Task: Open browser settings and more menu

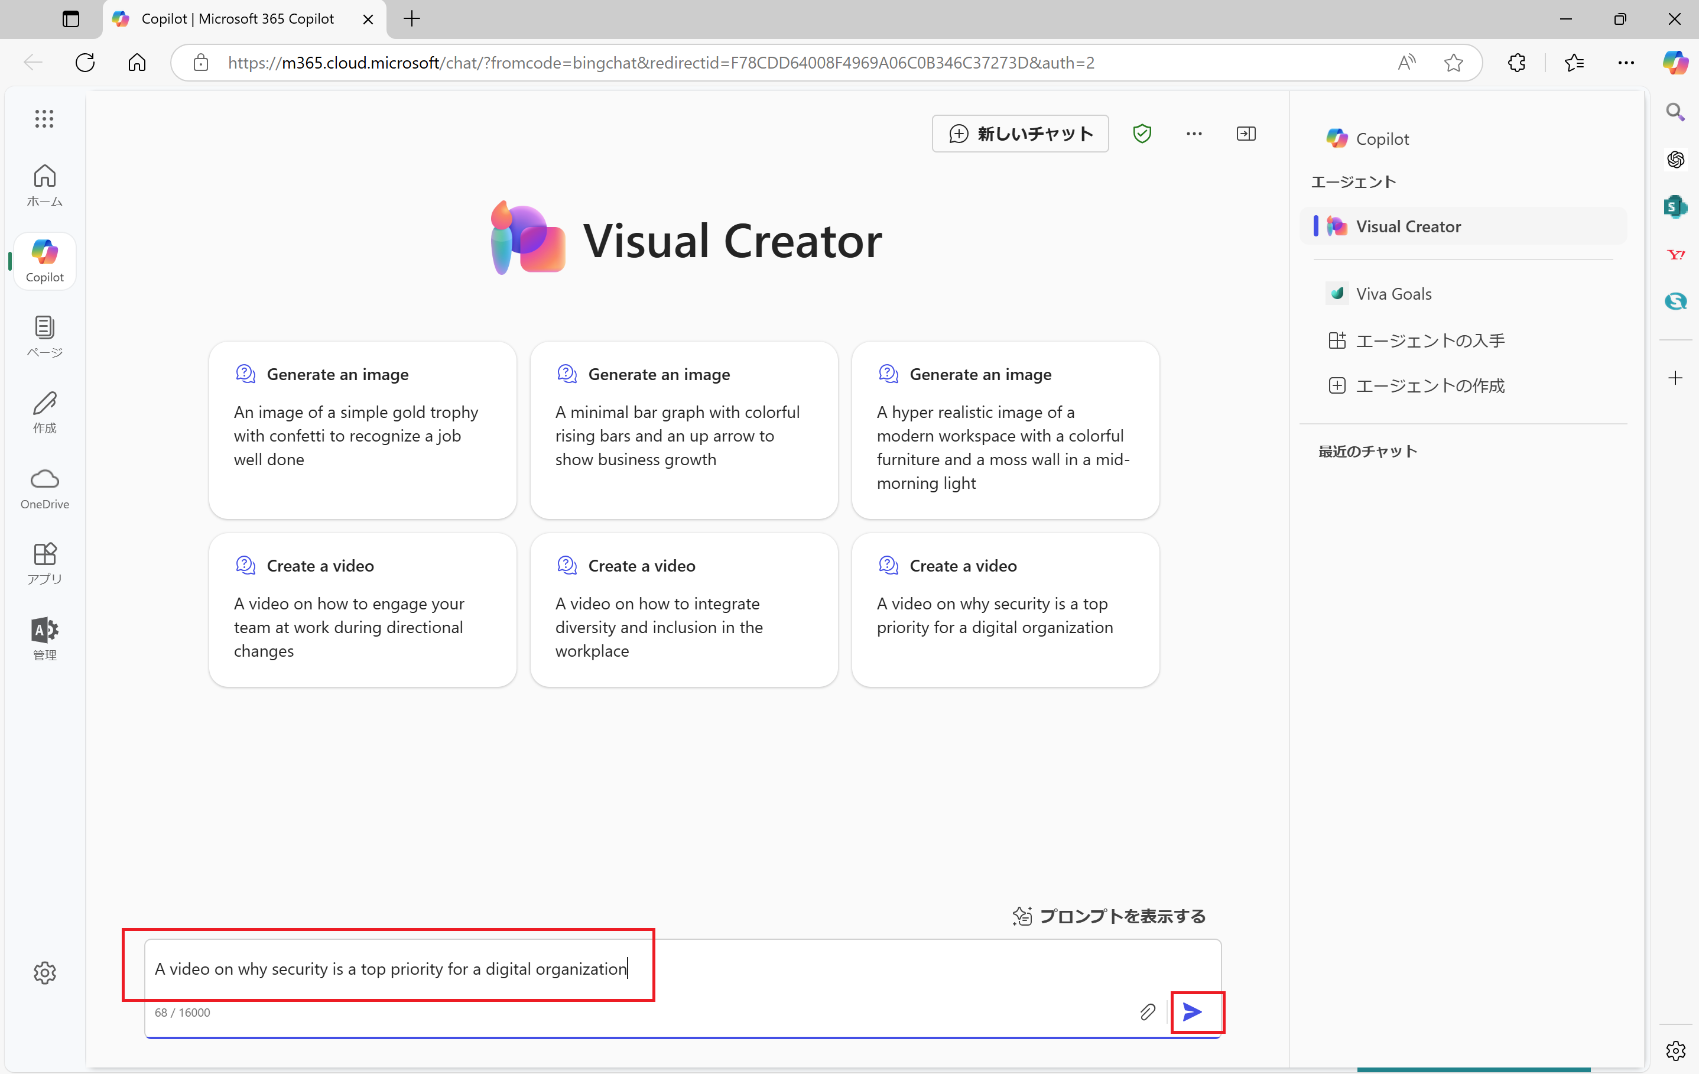Action: point(1626,63)
